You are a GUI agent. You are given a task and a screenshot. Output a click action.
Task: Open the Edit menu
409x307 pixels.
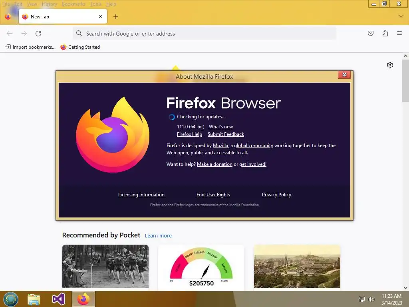[18, 4]
